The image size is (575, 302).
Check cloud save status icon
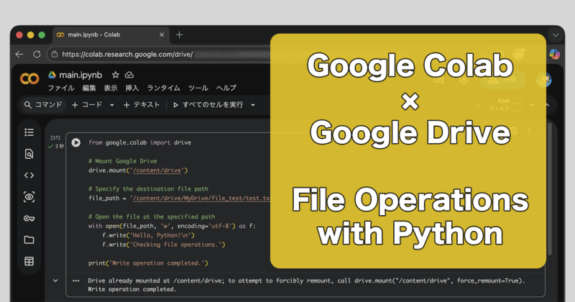click(129, 75)
